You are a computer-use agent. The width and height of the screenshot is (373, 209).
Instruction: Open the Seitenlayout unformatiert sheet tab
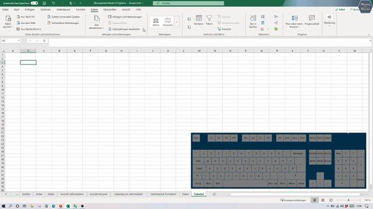(x=128, y=194)
